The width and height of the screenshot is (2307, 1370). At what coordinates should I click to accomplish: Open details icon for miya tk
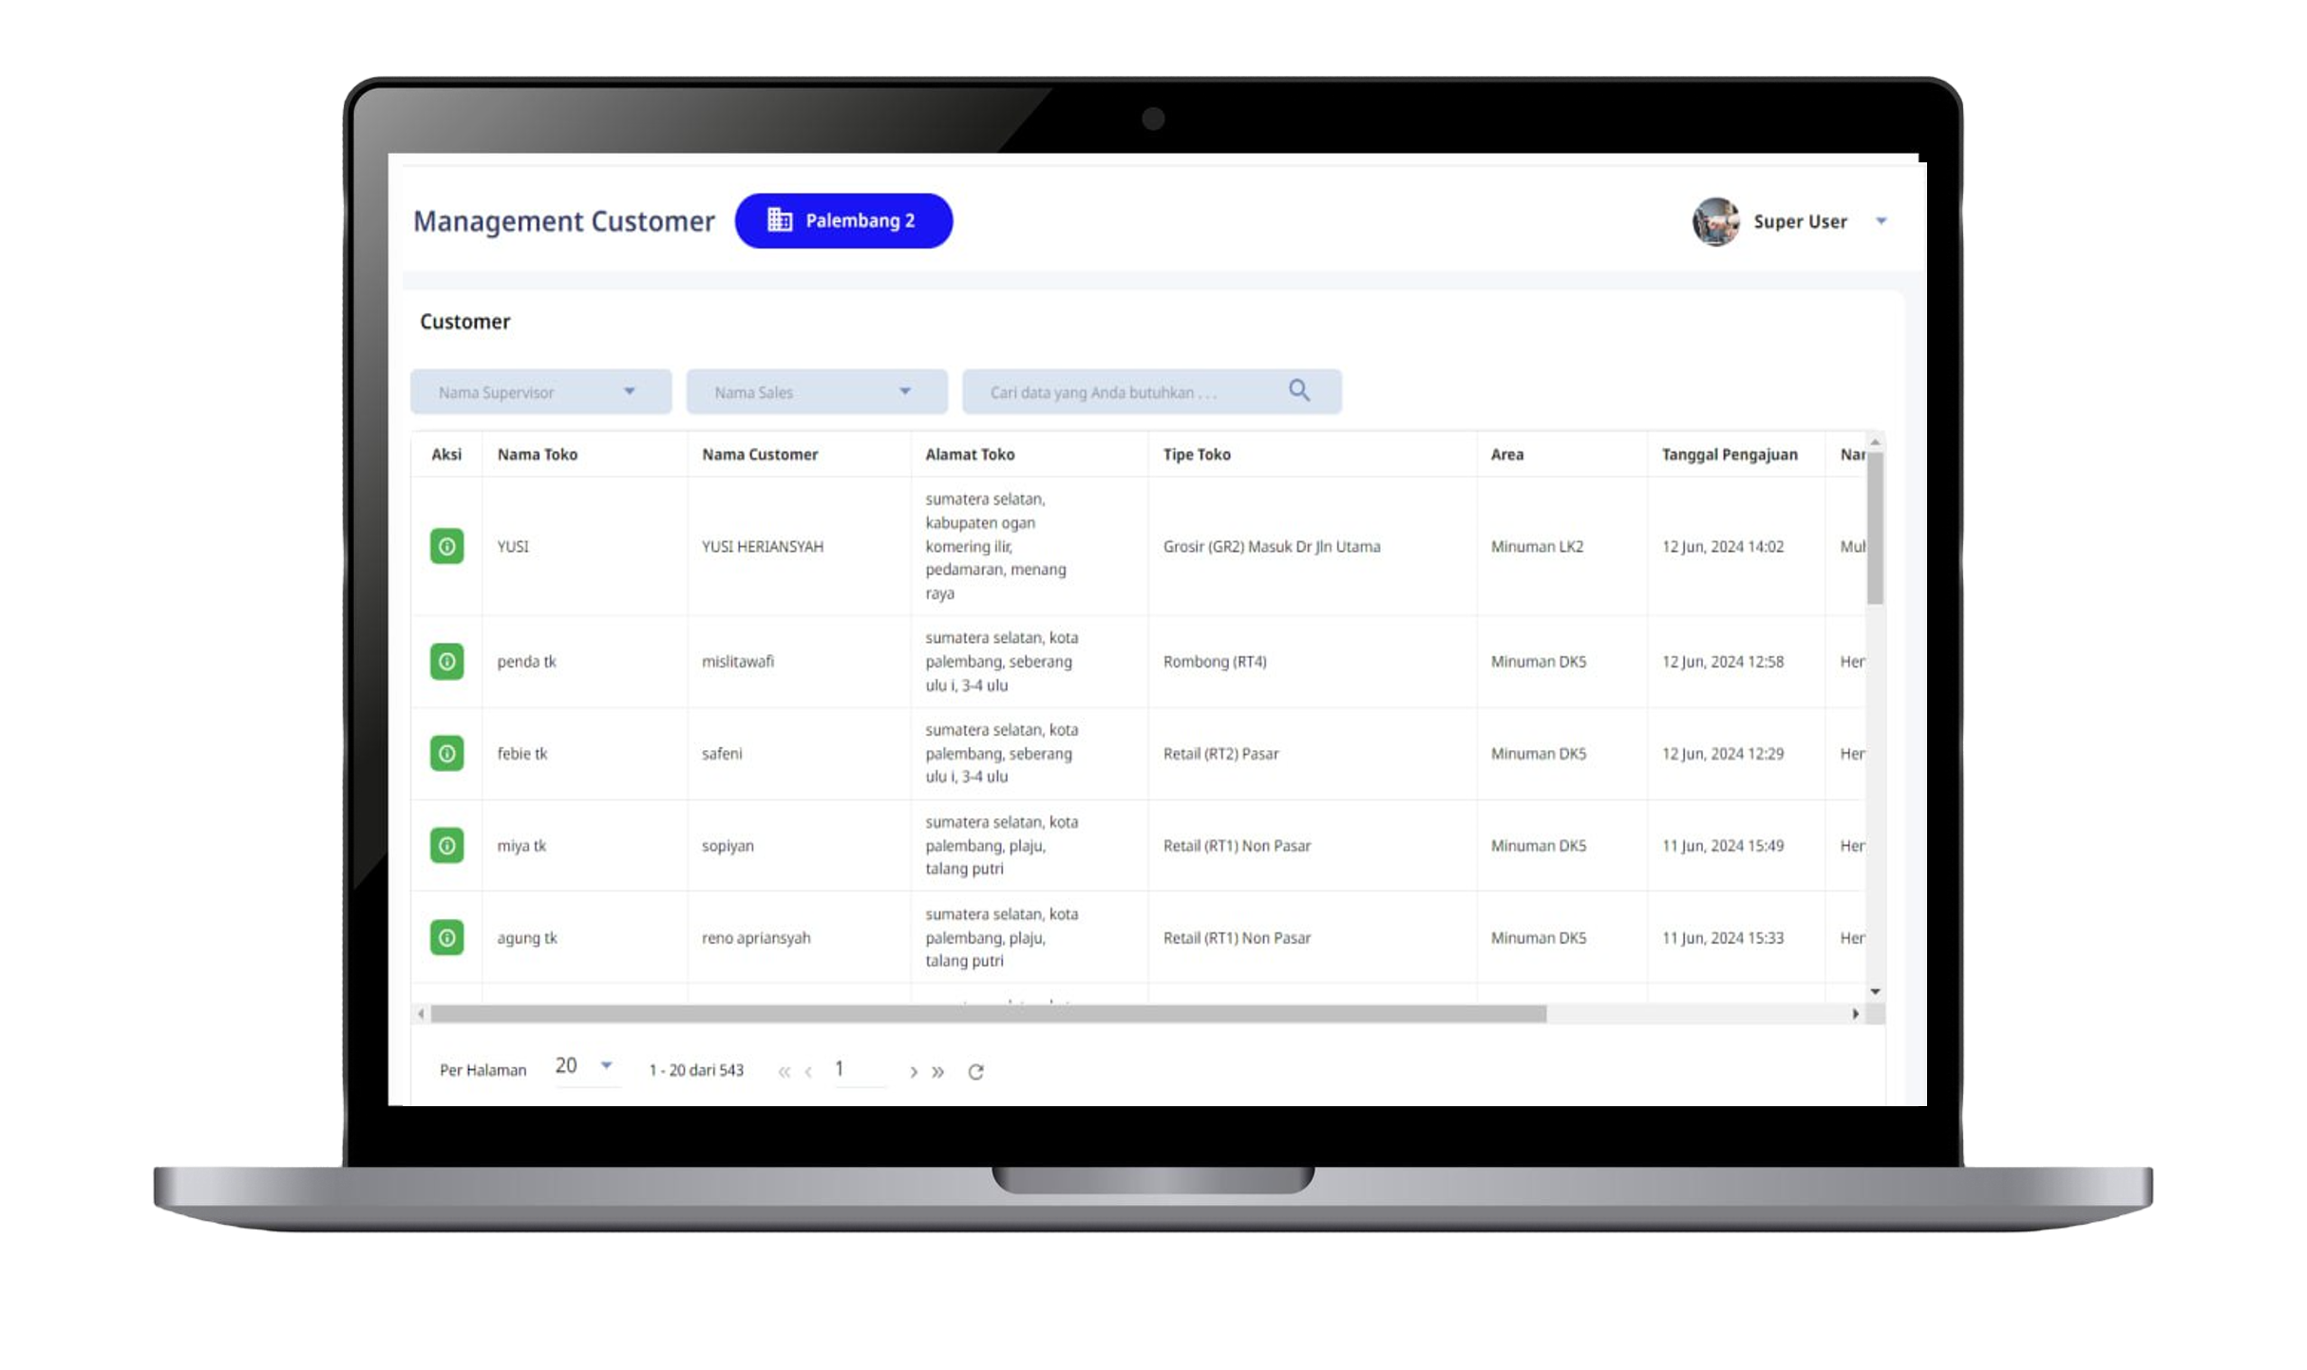point(446,845)
